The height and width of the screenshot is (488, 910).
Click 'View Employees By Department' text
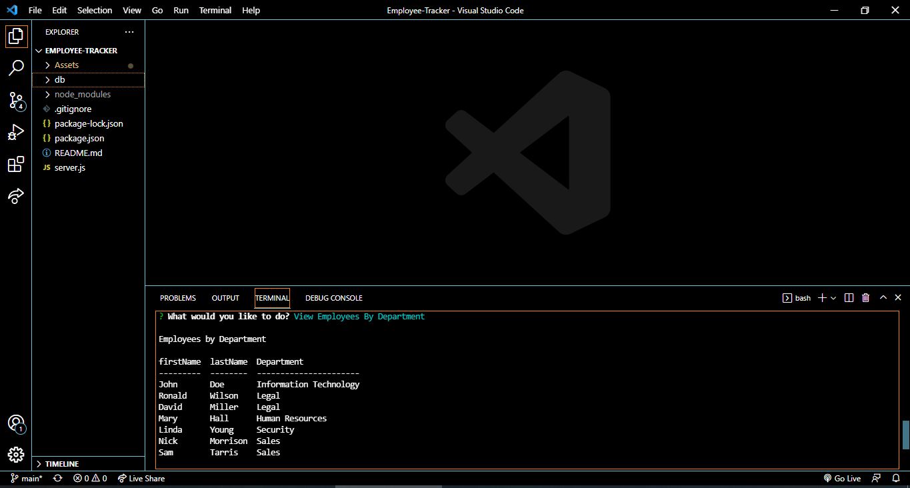[x=359, y=317]
